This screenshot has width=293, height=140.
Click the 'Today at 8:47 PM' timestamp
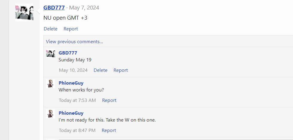77,130
